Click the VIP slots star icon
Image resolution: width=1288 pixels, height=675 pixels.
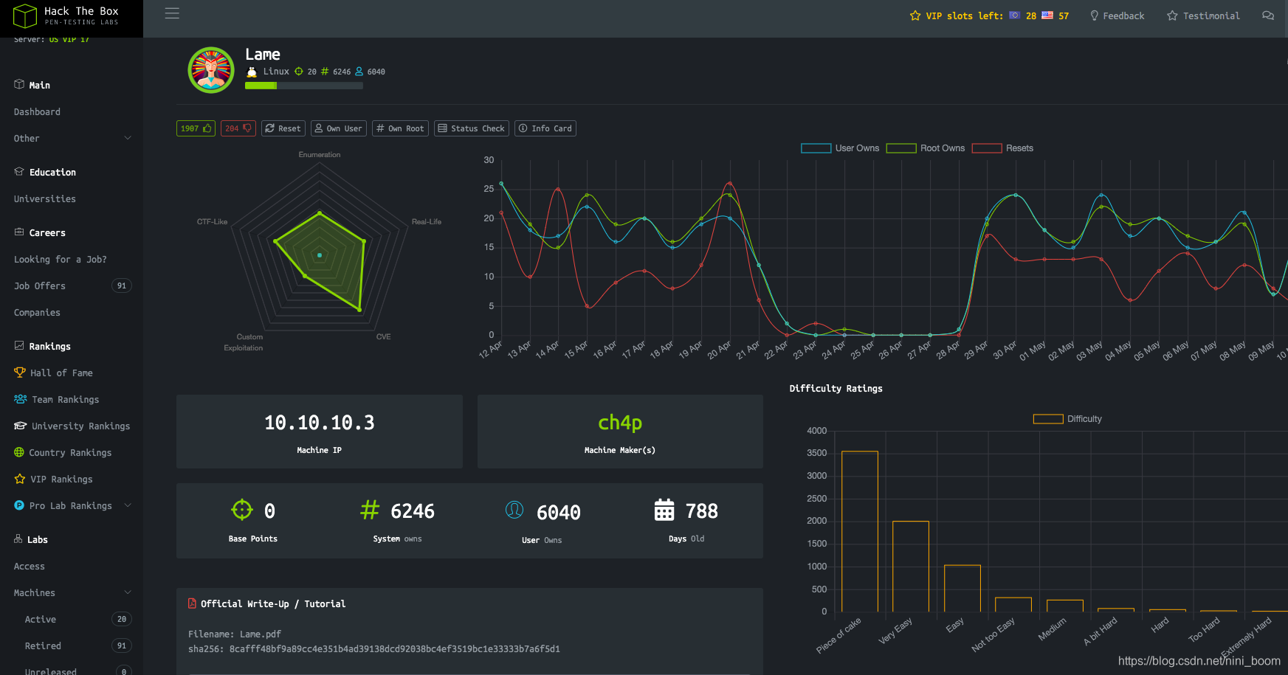[x=915, y=15]
